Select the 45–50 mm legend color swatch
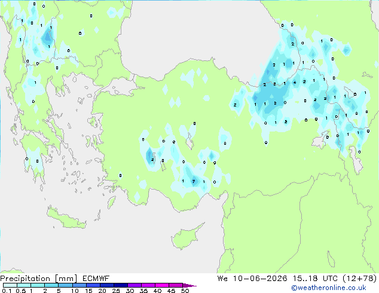This screenshot has height=293, width=379. click(176, 285)
